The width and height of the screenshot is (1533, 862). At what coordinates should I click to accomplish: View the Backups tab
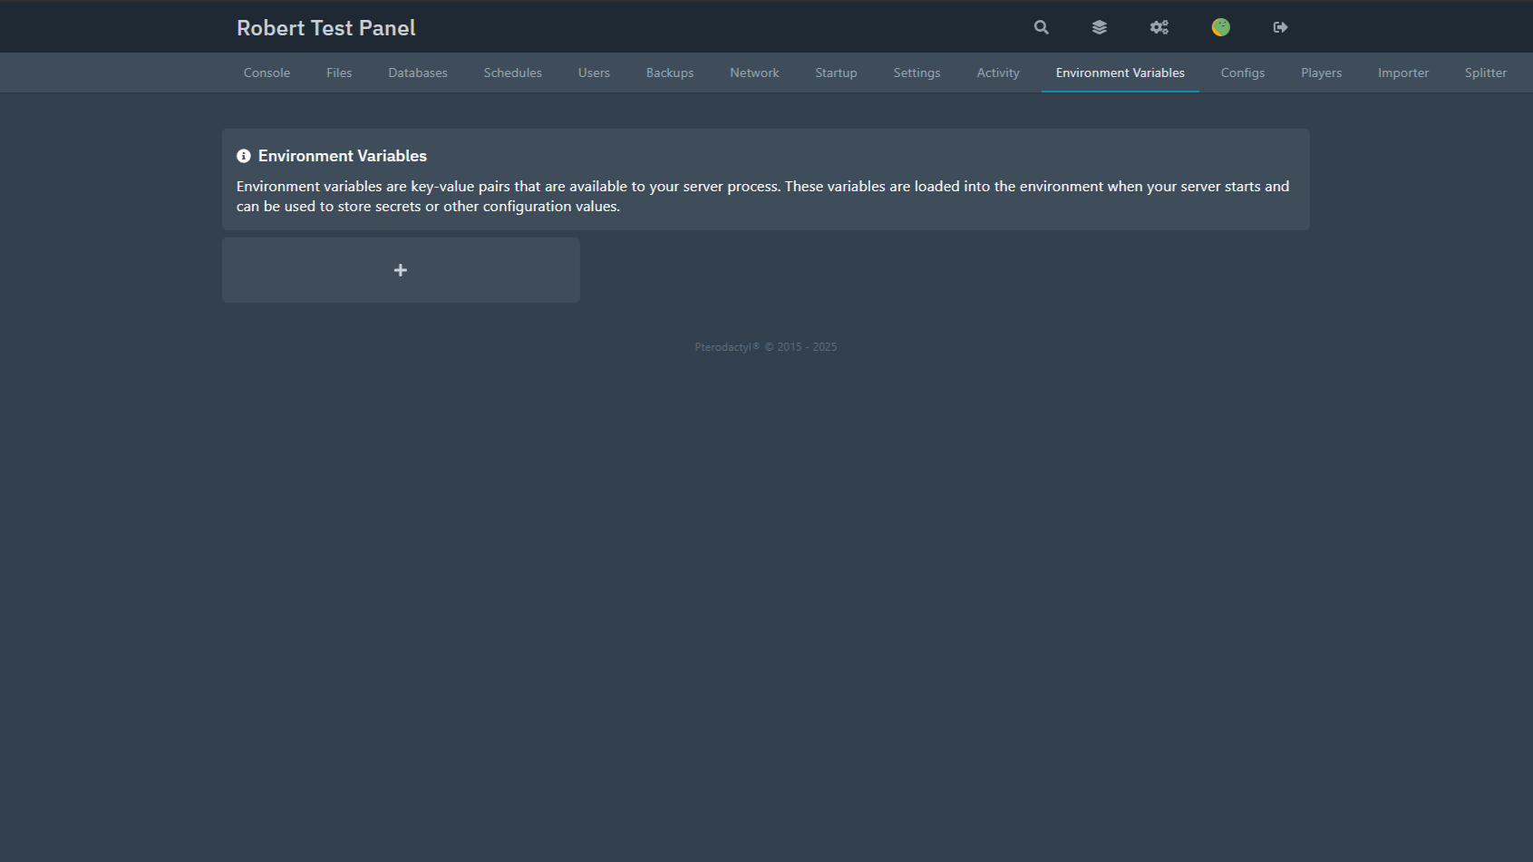670,73
